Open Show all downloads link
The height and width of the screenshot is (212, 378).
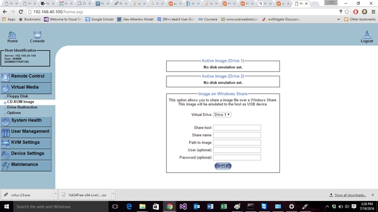pos(350,195)
